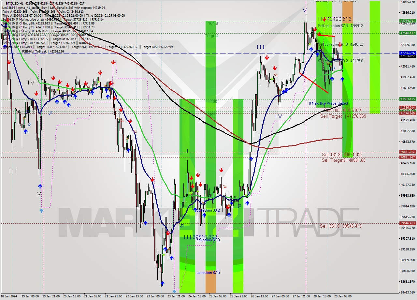The width and height of the screenshot is (417, 300).
Task: Click the blue 42226.226 price tag
Action: pyautogui.click(x=407, y=53)
